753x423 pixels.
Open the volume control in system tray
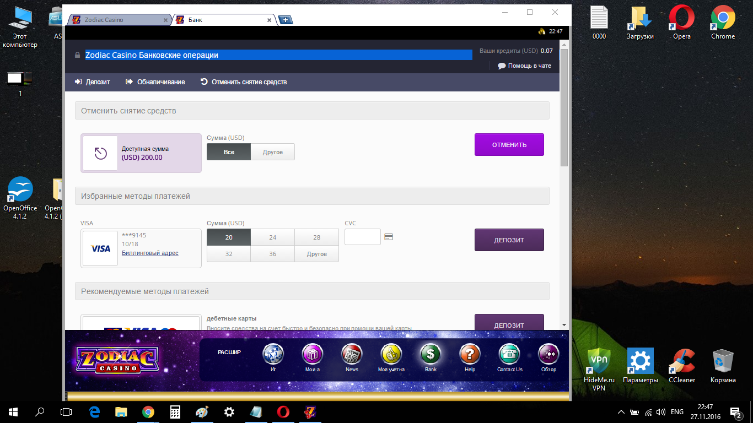coord(660,411)
